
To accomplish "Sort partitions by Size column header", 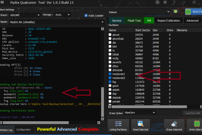I will (x=158, y=30).
